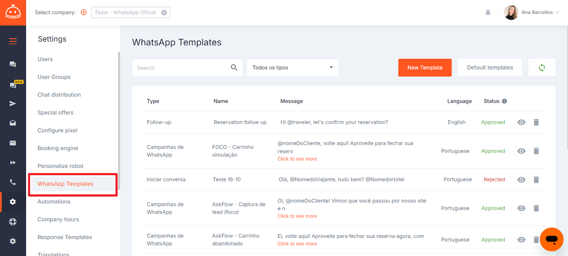This screenshot has width=568, height=256.
Task: Delete the Teste 16-10 template
Action: point(536,180)
